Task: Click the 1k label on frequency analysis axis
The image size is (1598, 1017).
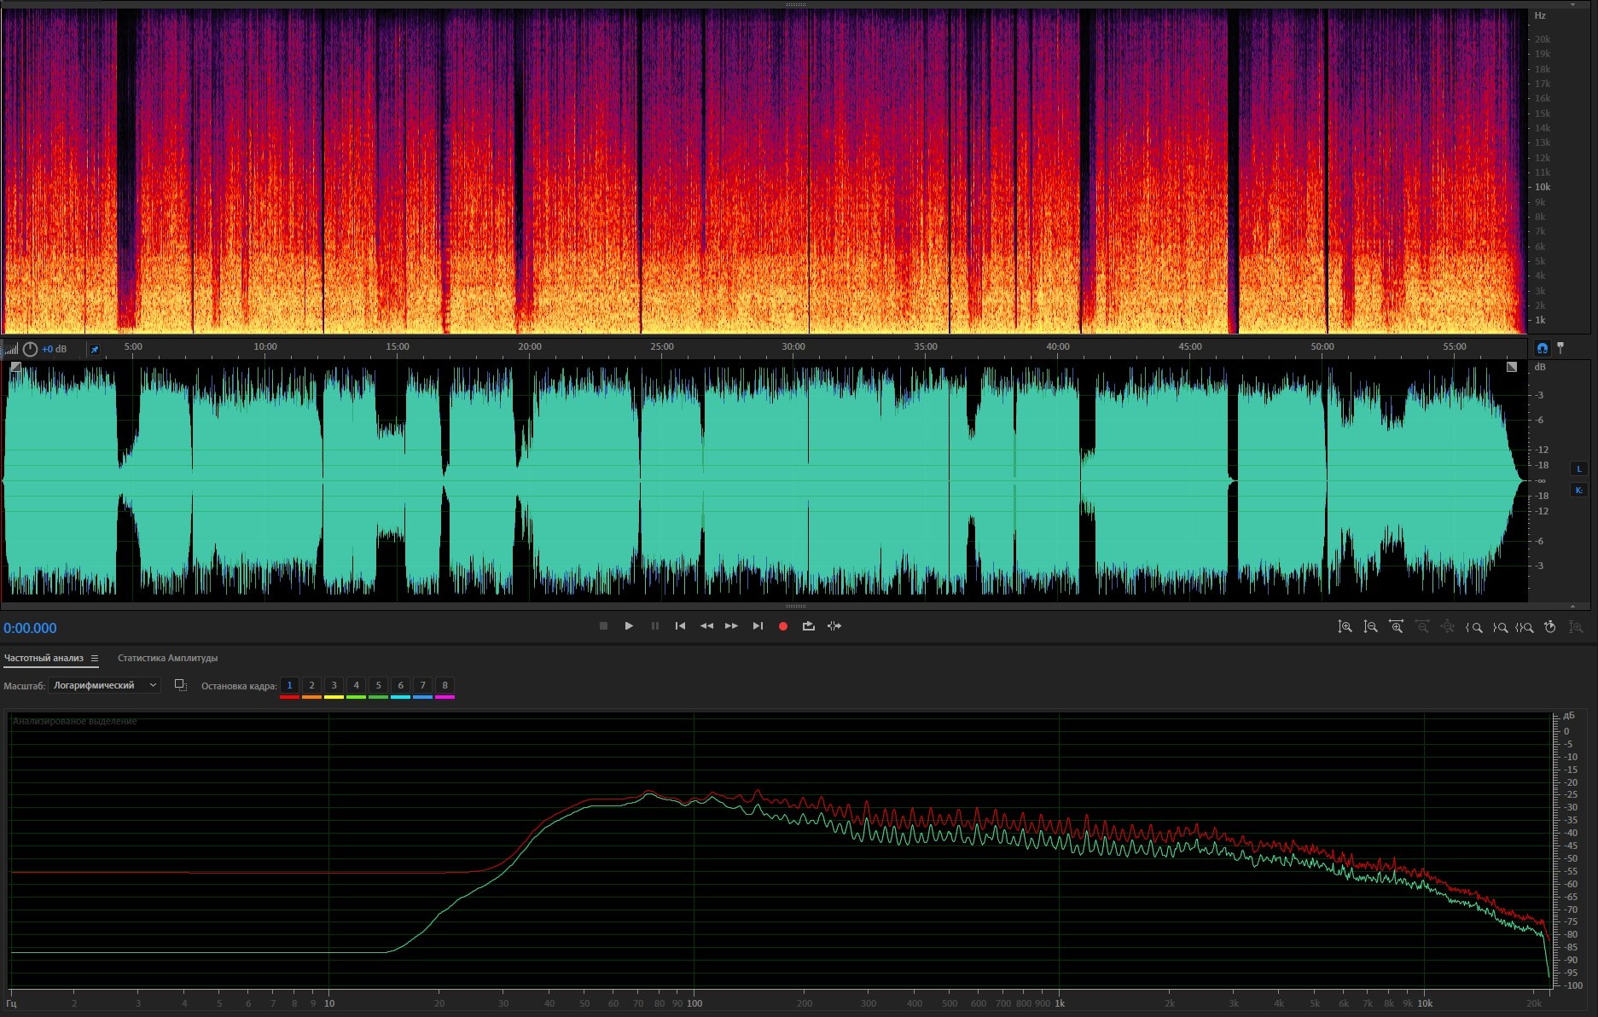Action: point(1059,1003)
